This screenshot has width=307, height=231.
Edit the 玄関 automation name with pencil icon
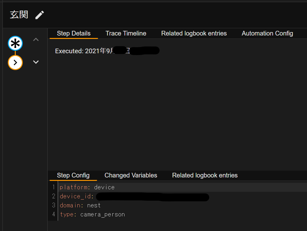[40, 15]
